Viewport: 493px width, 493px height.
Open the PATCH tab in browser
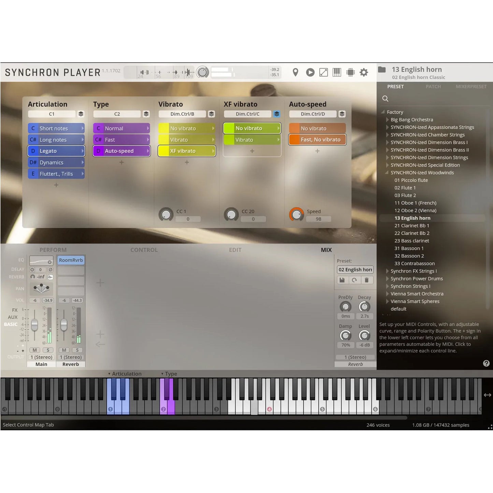point(433,87)
